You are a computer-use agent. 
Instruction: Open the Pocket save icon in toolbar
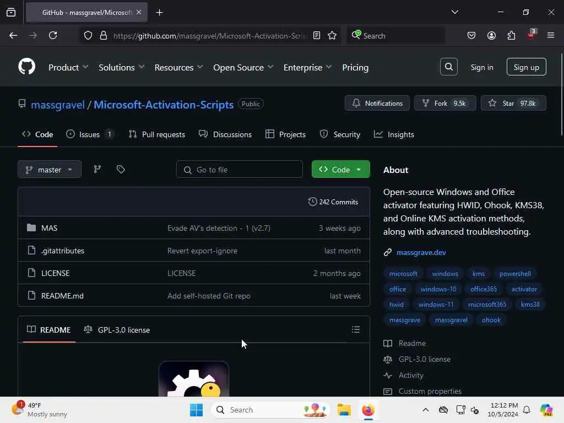pyautogui.click(x=471, y=35)
